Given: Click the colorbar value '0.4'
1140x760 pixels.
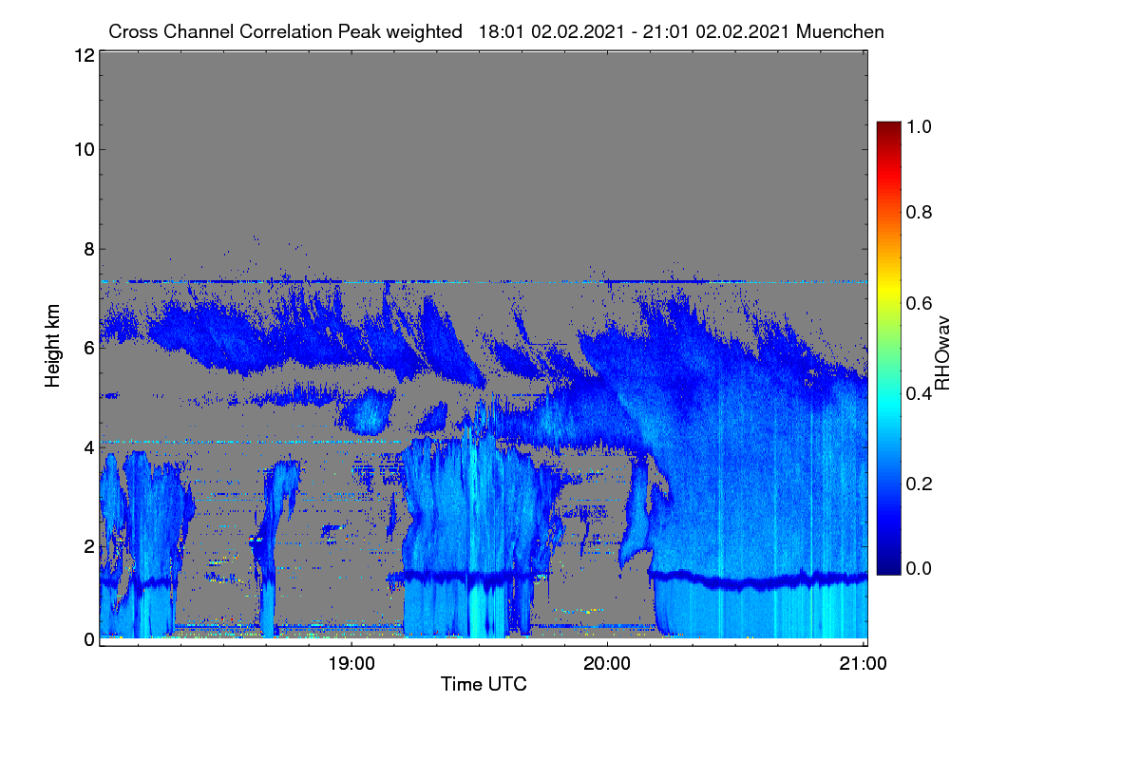Looking at the screenshot, I should (x=920, y=392).
